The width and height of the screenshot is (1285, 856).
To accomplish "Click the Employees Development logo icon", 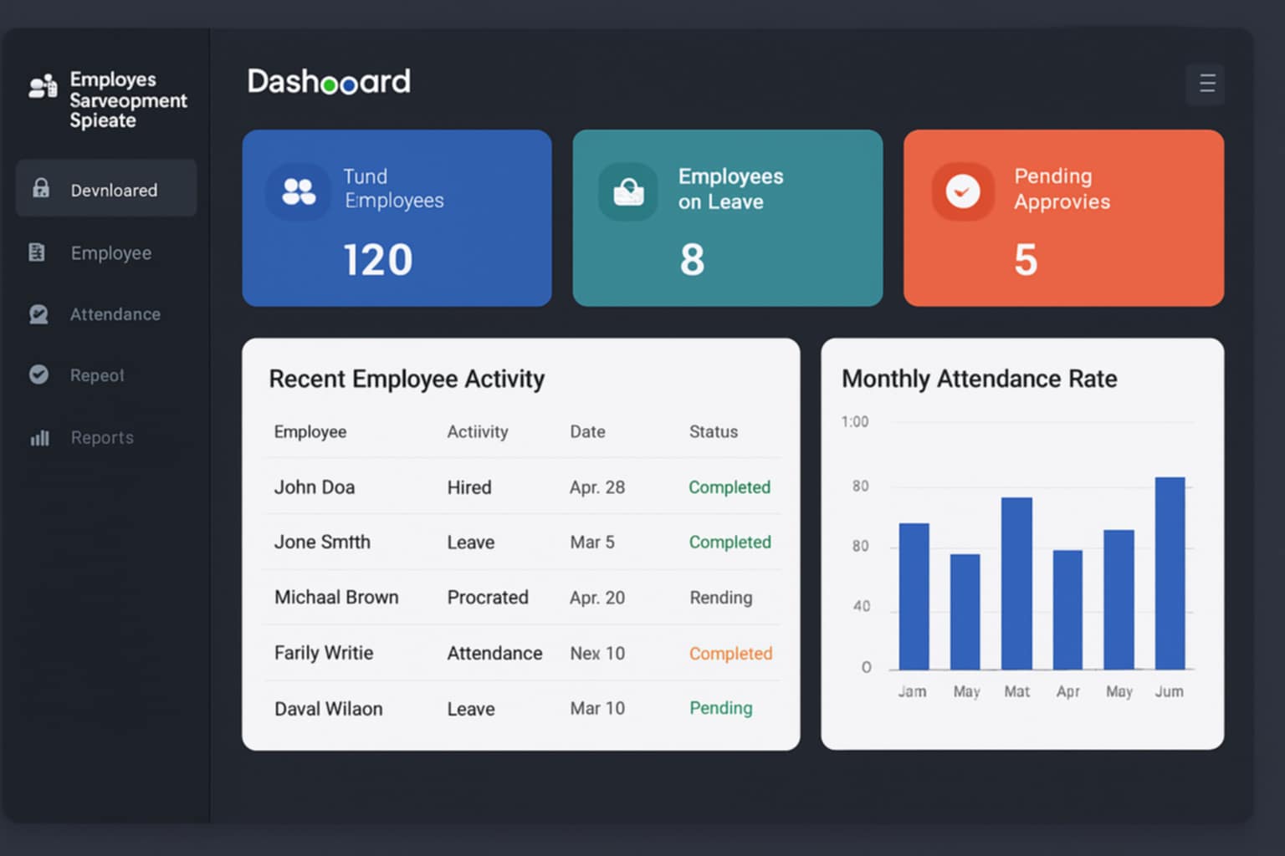I will (42, 88).
